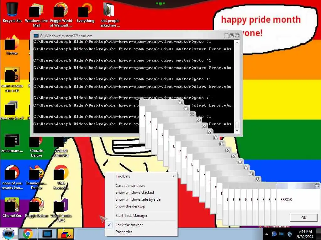
Task: Open Chrome from the taskbar
Action: click(x=28, y=234)
